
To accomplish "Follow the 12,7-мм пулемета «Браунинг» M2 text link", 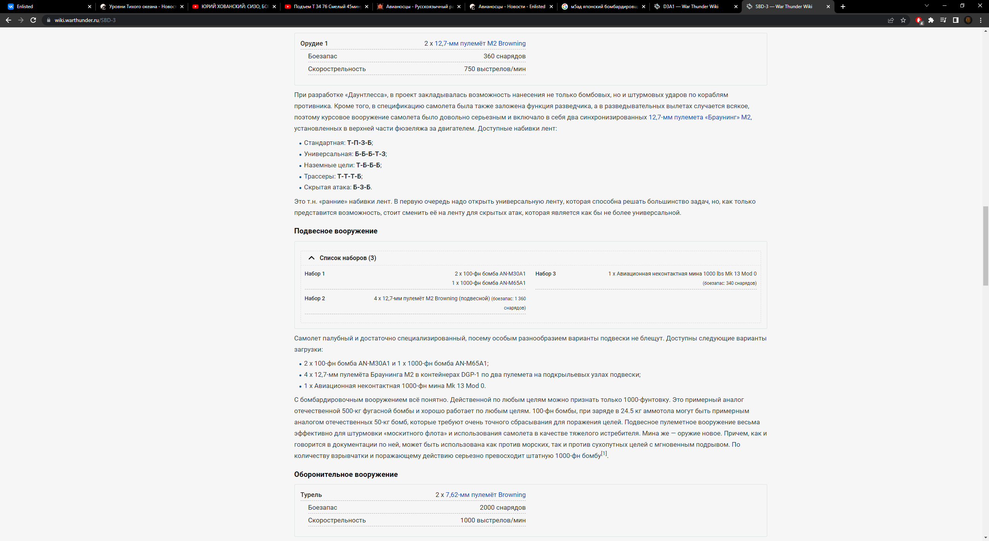I will [699, 117].
